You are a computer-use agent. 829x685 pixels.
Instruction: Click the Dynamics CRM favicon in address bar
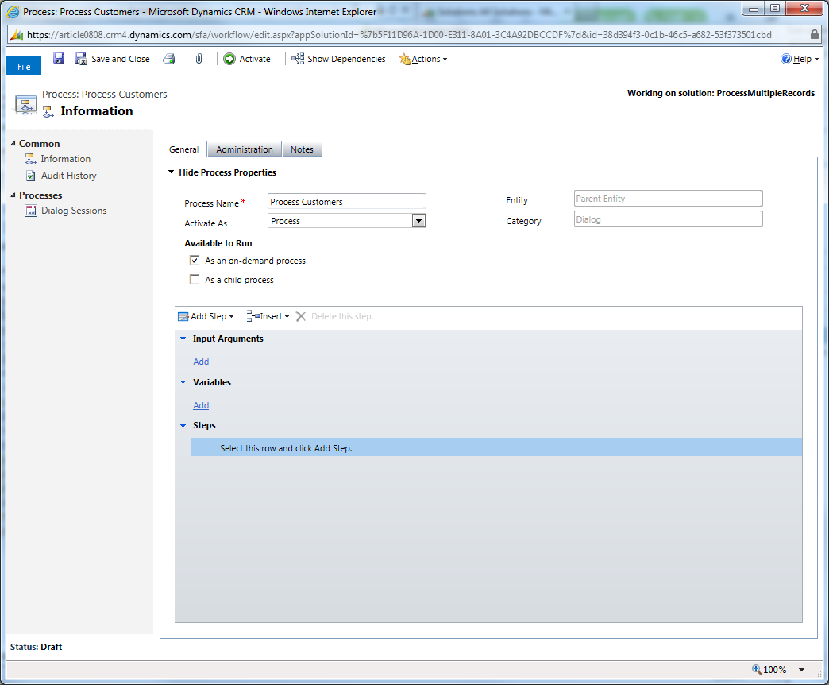(17, 35)
